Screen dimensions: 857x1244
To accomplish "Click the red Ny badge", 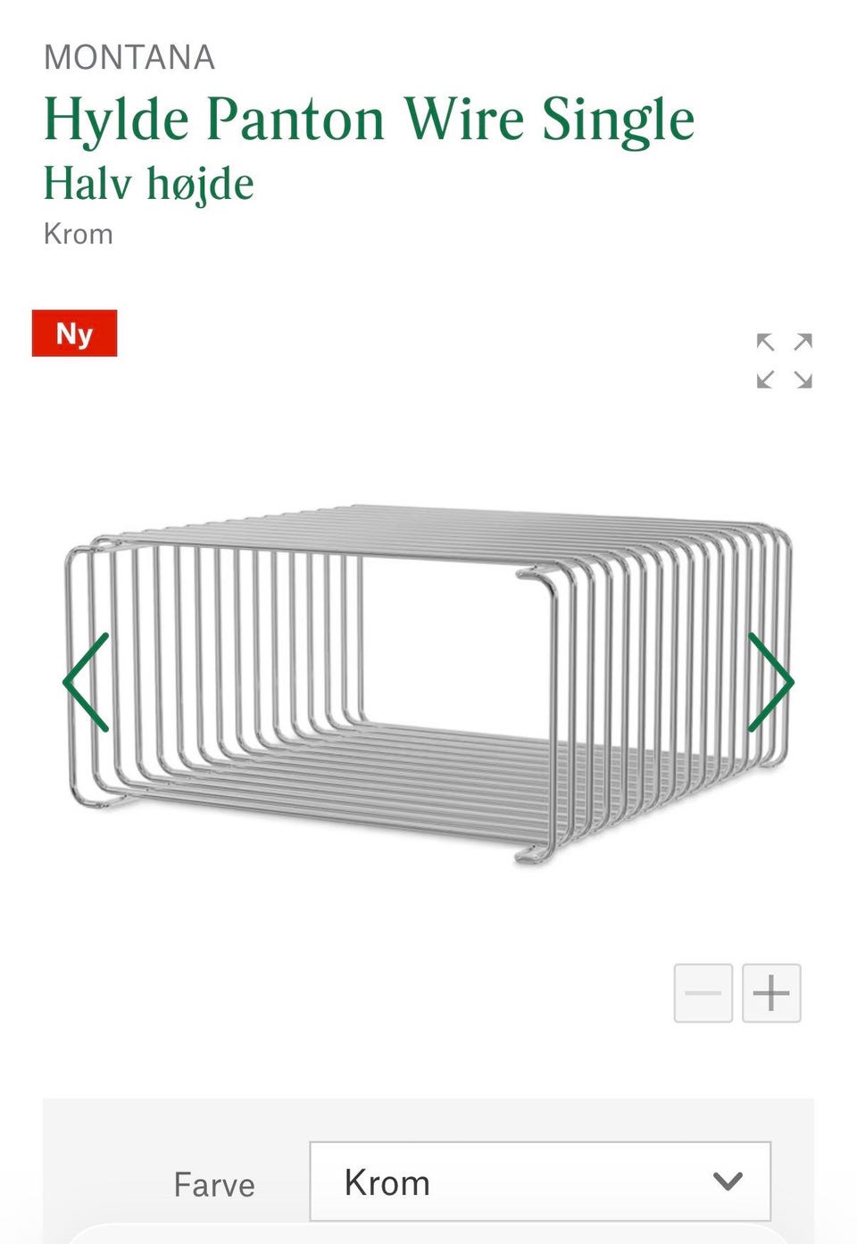I will click(x=74, y=333).
